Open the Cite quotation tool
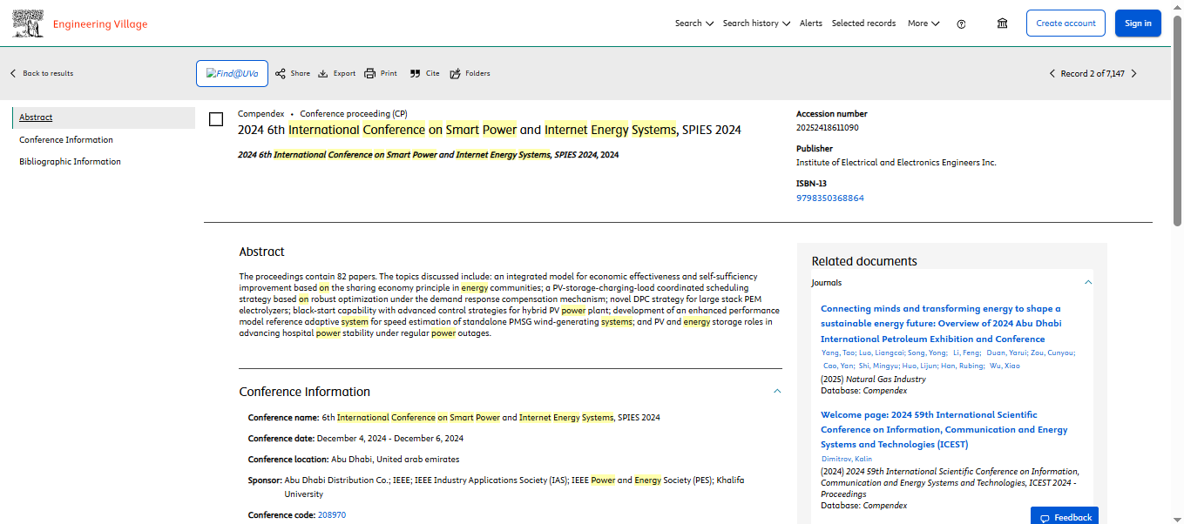1184x524 pixels. point(415,74)
